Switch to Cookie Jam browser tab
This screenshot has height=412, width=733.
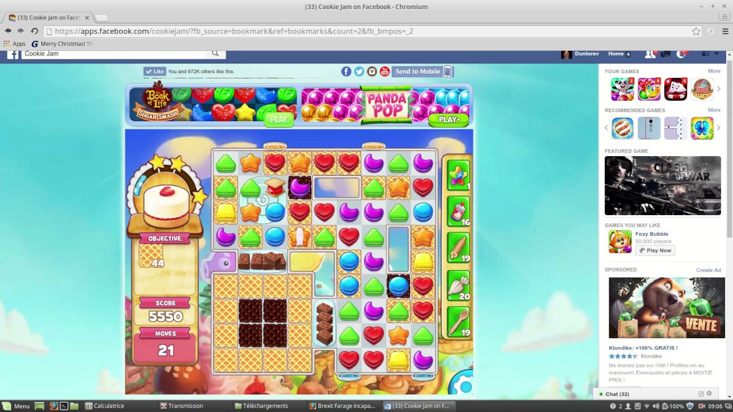click(x=48, y=18)
